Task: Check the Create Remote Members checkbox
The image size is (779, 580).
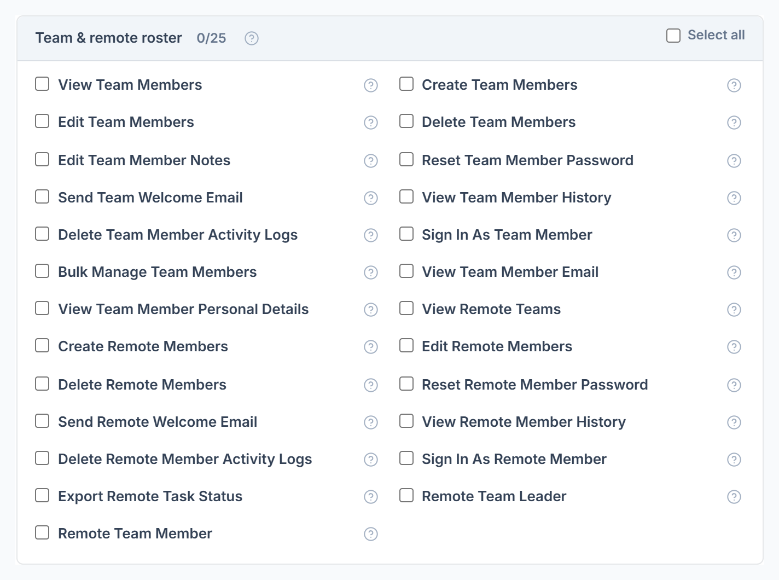Action: (42, 345)
